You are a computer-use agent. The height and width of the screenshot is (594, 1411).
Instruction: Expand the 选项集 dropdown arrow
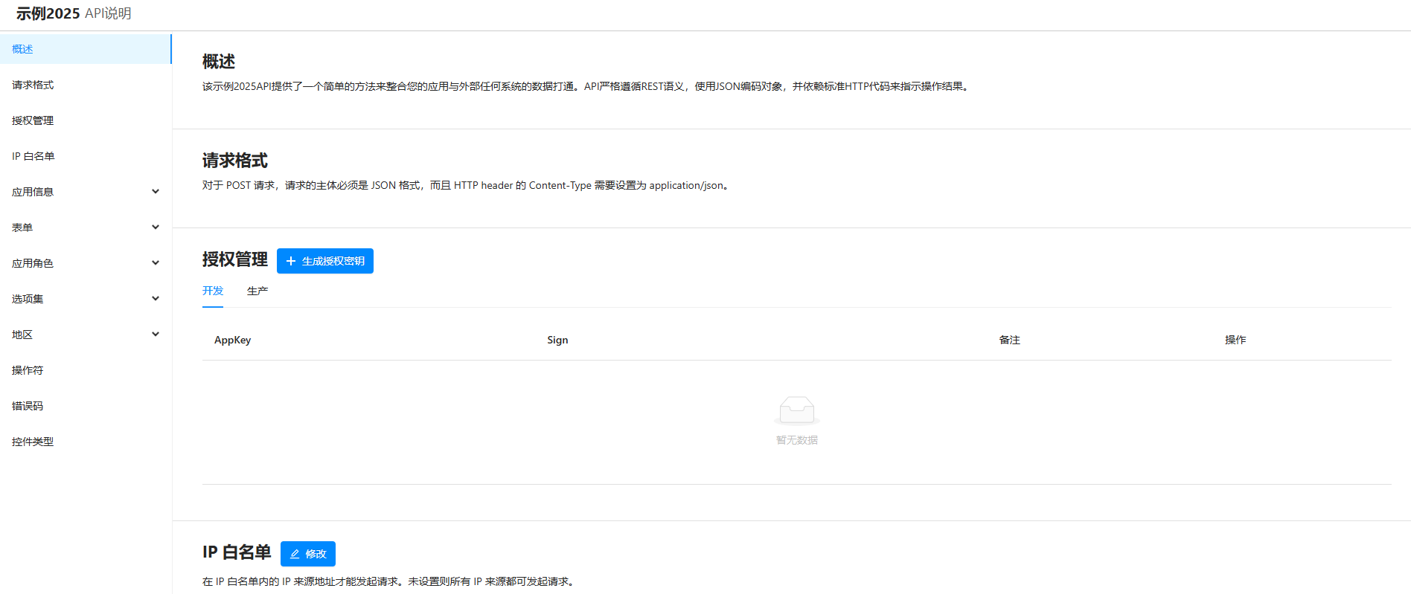[x=156, y=299]
